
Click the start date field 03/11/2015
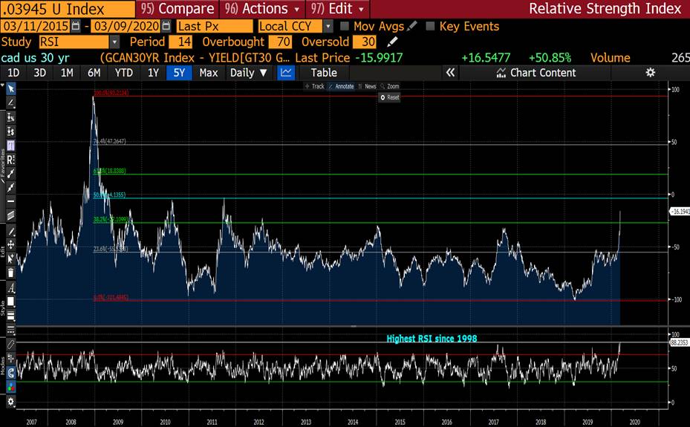[35, 27]
